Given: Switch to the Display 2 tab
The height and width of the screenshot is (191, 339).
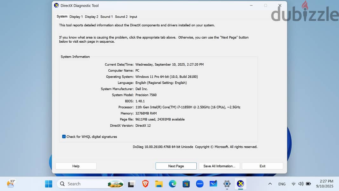Looking at the screenshot, I should point(92,17).
